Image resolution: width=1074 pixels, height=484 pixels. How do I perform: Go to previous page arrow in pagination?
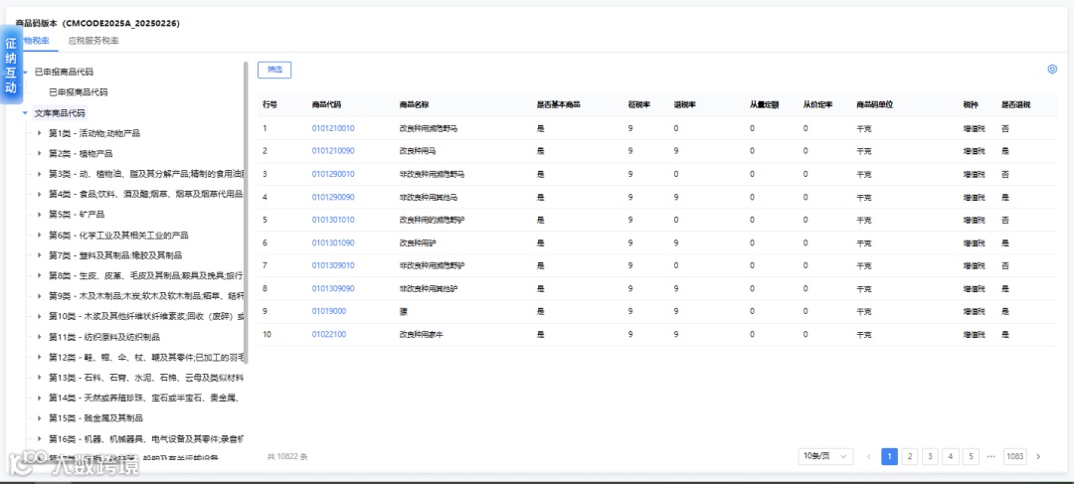click(x=869, y=456)
